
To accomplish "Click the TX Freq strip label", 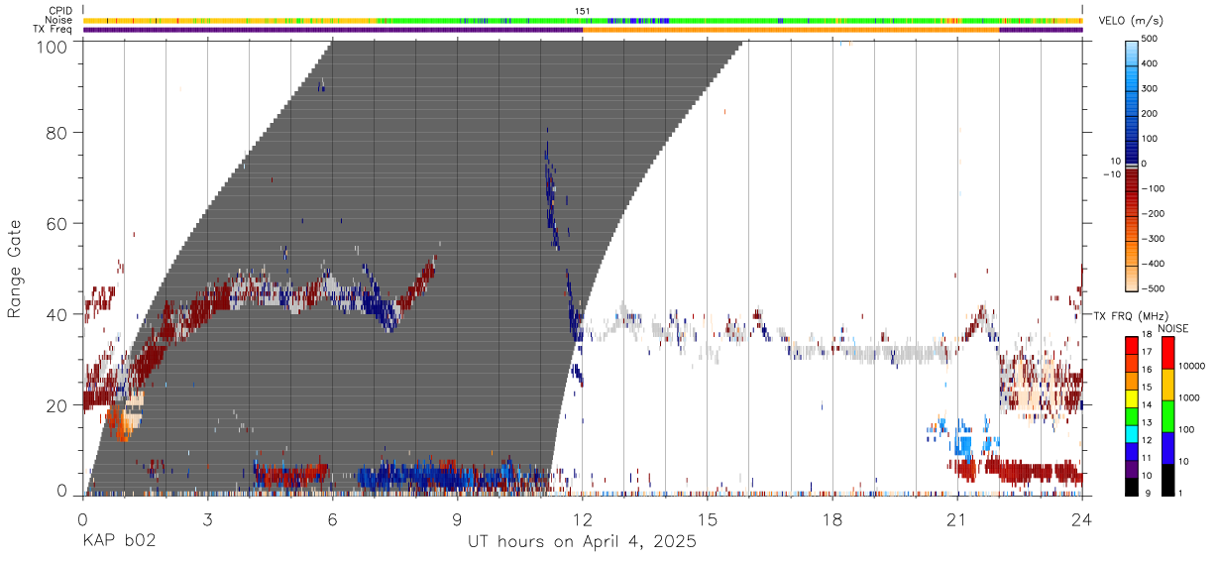I will point(53,30).
